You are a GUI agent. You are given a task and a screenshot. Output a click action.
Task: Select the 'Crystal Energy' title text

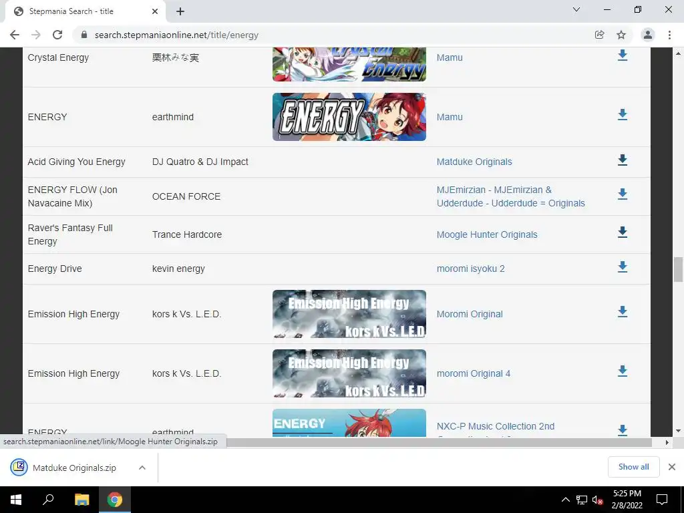(x=58, y=57)
